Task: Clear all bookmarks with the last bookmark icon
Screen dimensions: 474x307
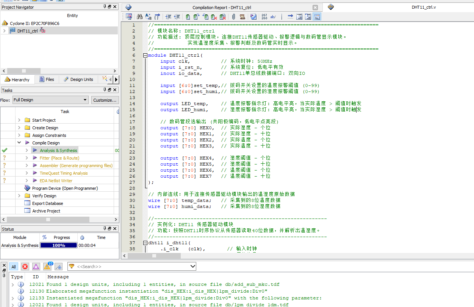Action: coord(223,17)
